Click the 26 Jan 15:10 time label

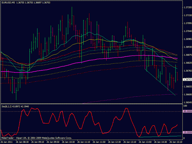176,142
